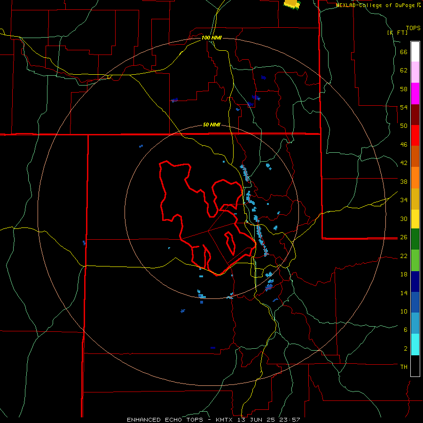This screenshot has height=423, width=423.
Task: Click the gold legend swatch
Action: click(x=415, y=198)
